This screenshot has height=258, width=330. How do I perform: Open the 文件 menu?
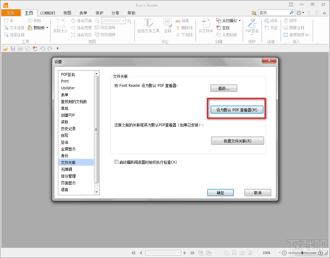coord(11,13)
